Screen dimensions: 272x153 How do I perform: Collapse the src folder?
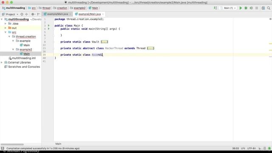tap(6, 32)
